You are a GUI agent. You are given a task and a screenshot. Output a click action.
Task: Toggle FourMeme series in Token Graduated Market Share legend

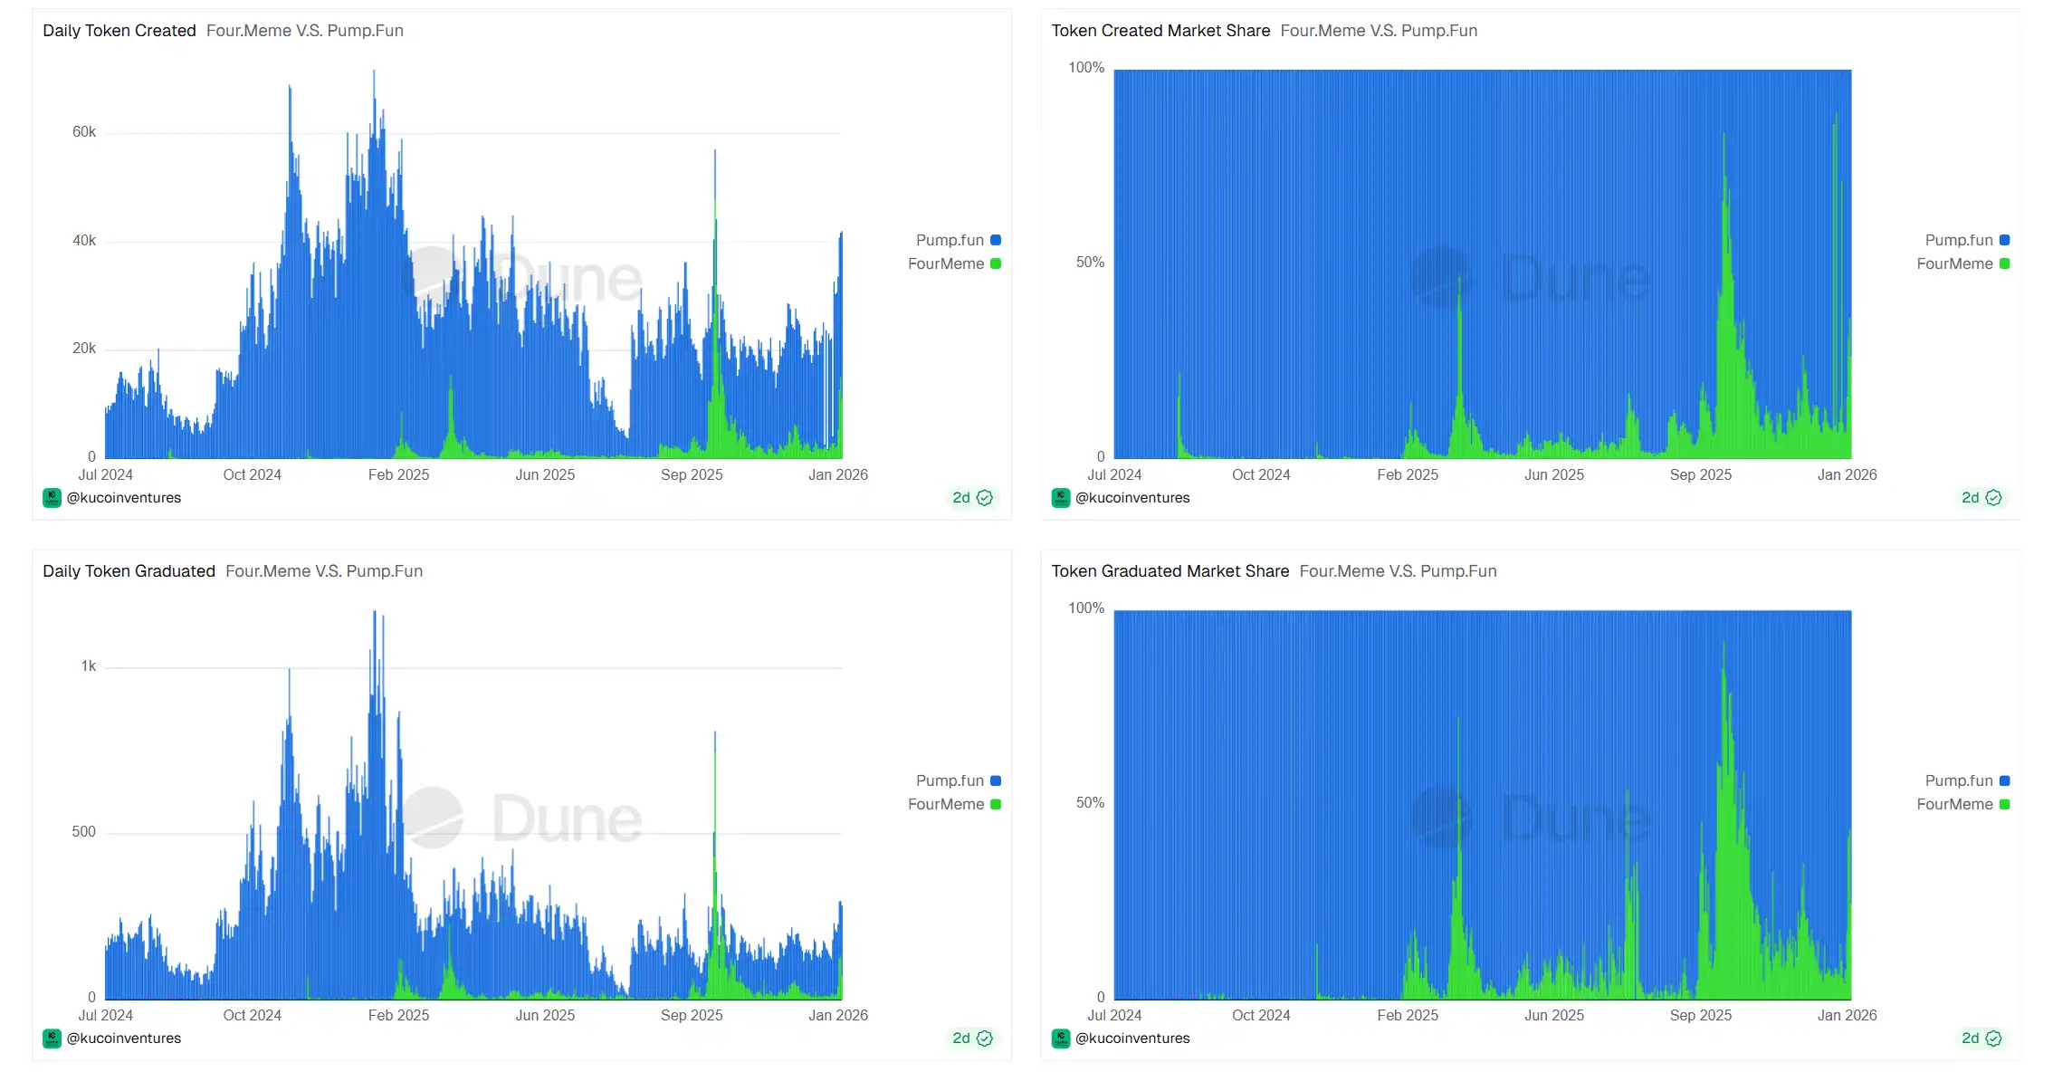[x=1954, y=804]
